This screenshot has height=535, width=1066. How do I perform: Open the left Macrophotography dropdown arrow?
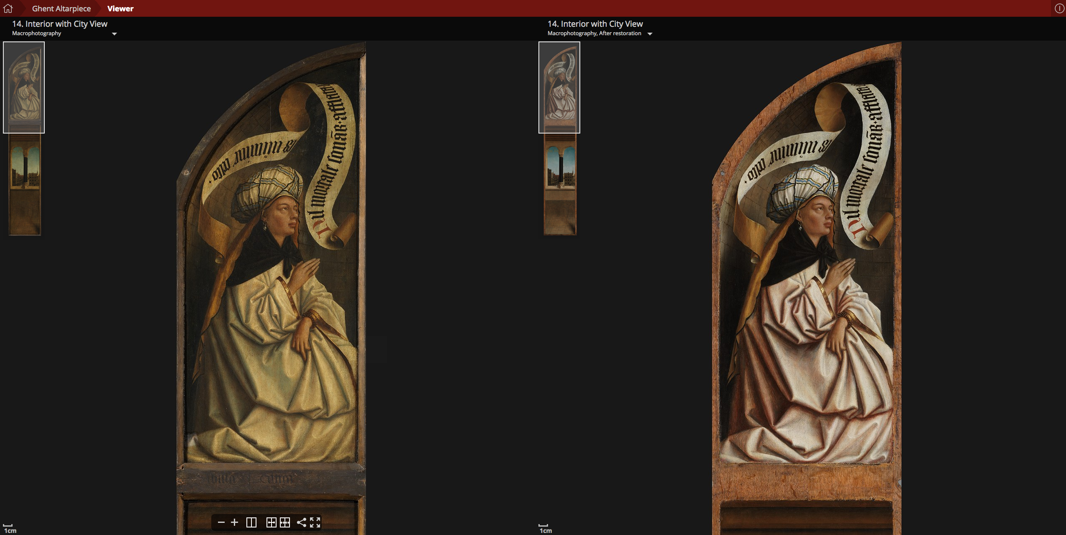tap(114, 34)
